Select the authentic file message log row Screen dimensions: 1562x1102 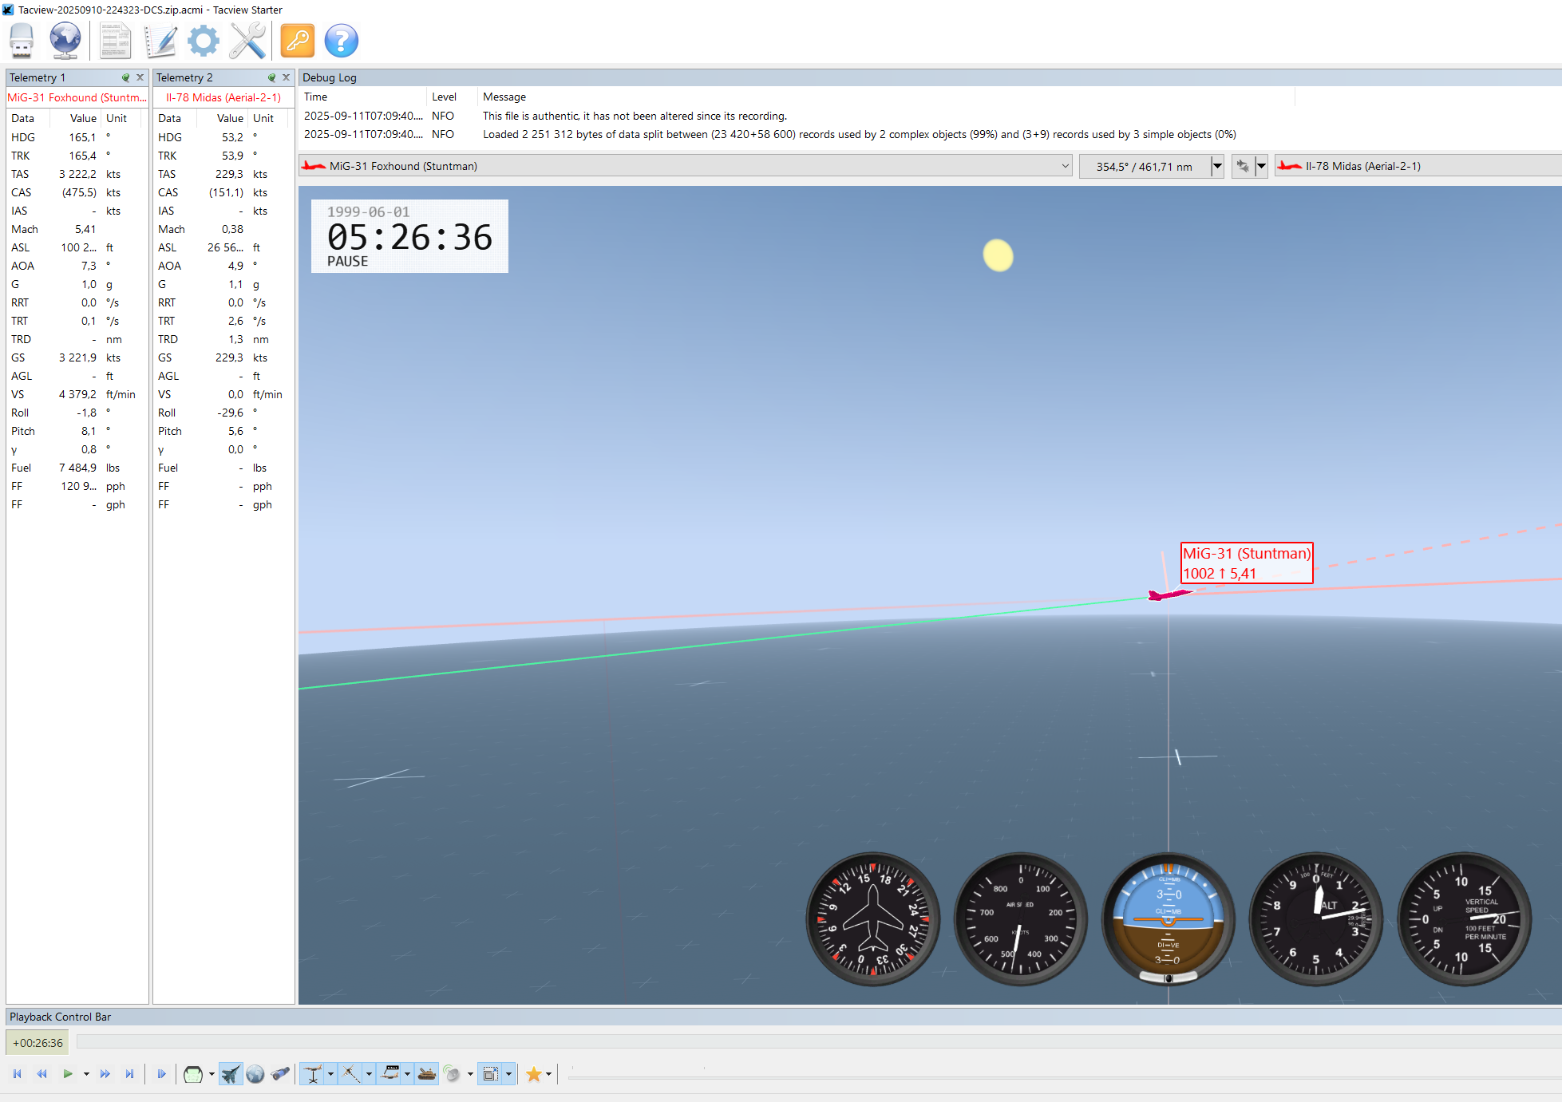930,116
